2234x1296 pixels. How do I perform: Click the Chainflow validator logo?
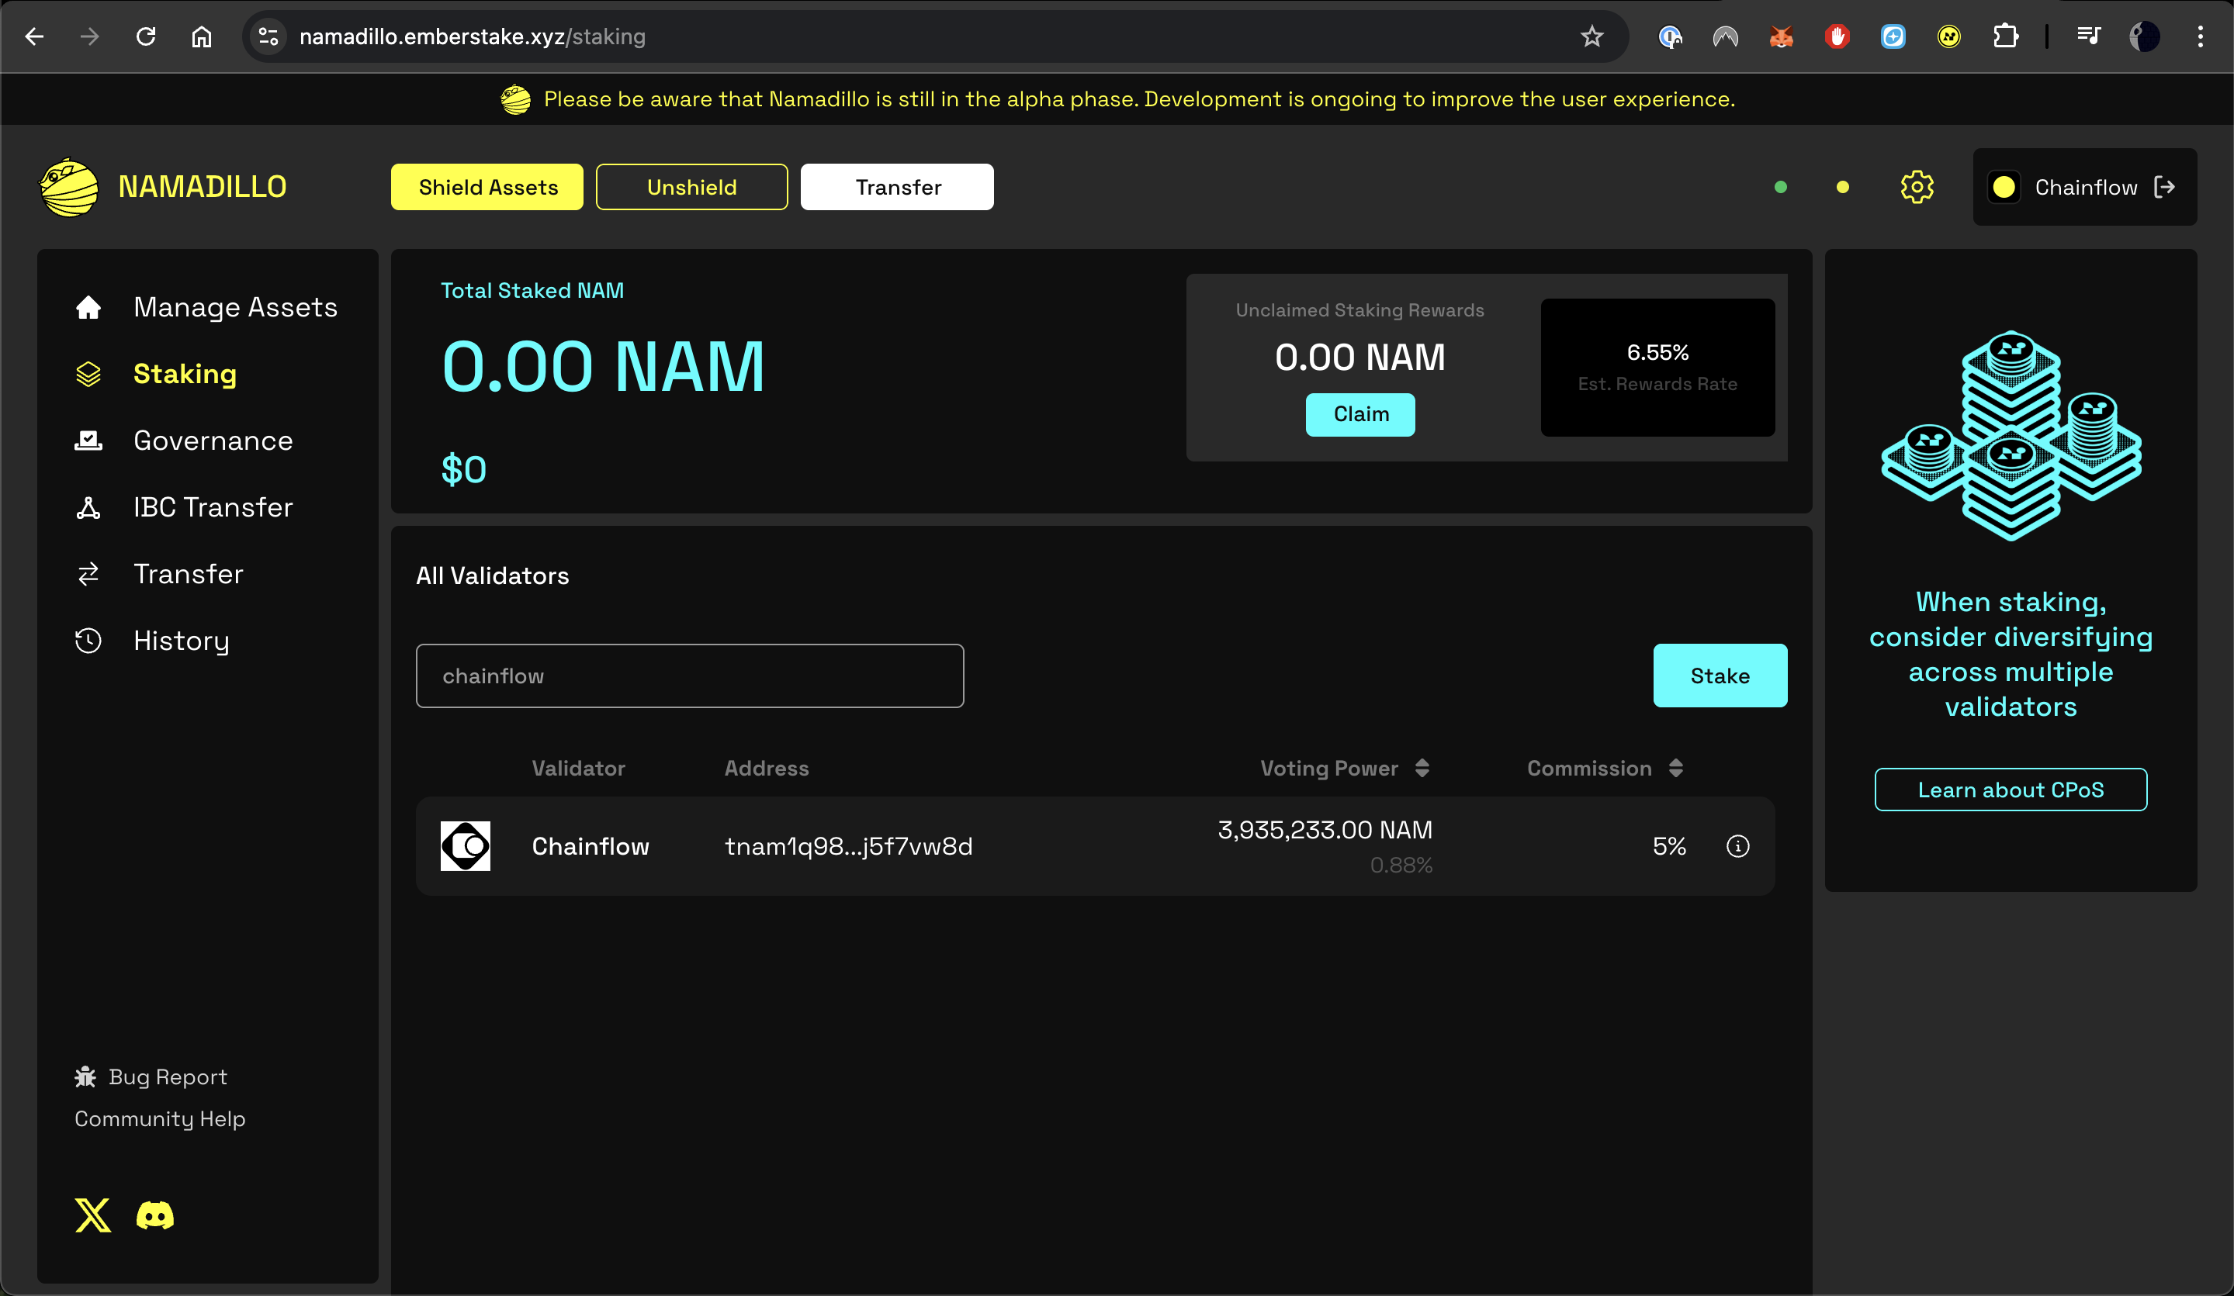point(466,846)
